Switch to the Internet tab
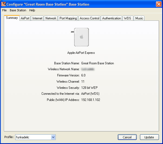 pos(37,18)
